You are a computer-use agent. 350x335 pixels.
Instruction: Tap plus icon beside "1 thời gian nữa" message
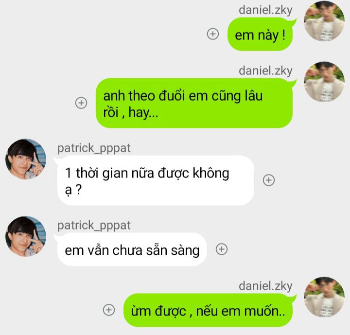(x=269, y=180)
